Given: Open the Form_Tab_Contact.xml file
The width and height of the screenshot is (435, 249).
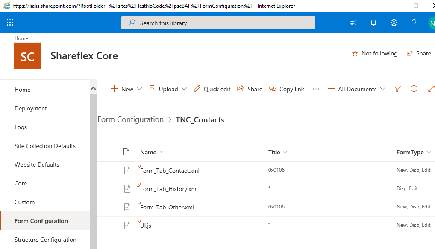Looking at the screenshot, I should click(x=170, y=171).
